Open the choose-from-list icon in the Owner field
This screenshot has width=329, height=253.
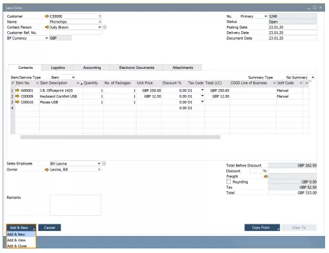point(99,169)
